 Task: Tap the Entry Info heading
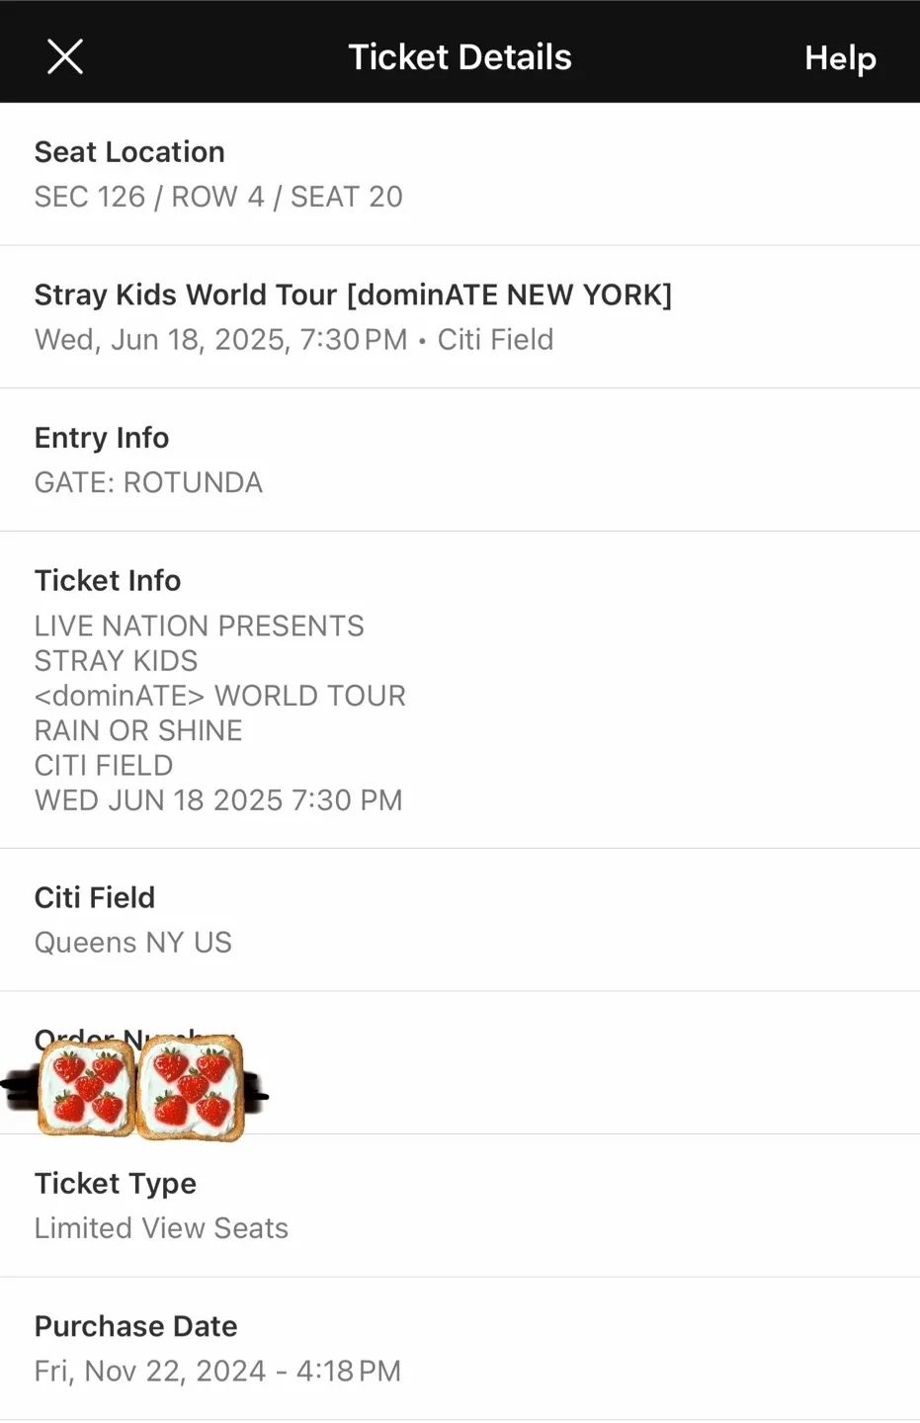coord(102,438)
